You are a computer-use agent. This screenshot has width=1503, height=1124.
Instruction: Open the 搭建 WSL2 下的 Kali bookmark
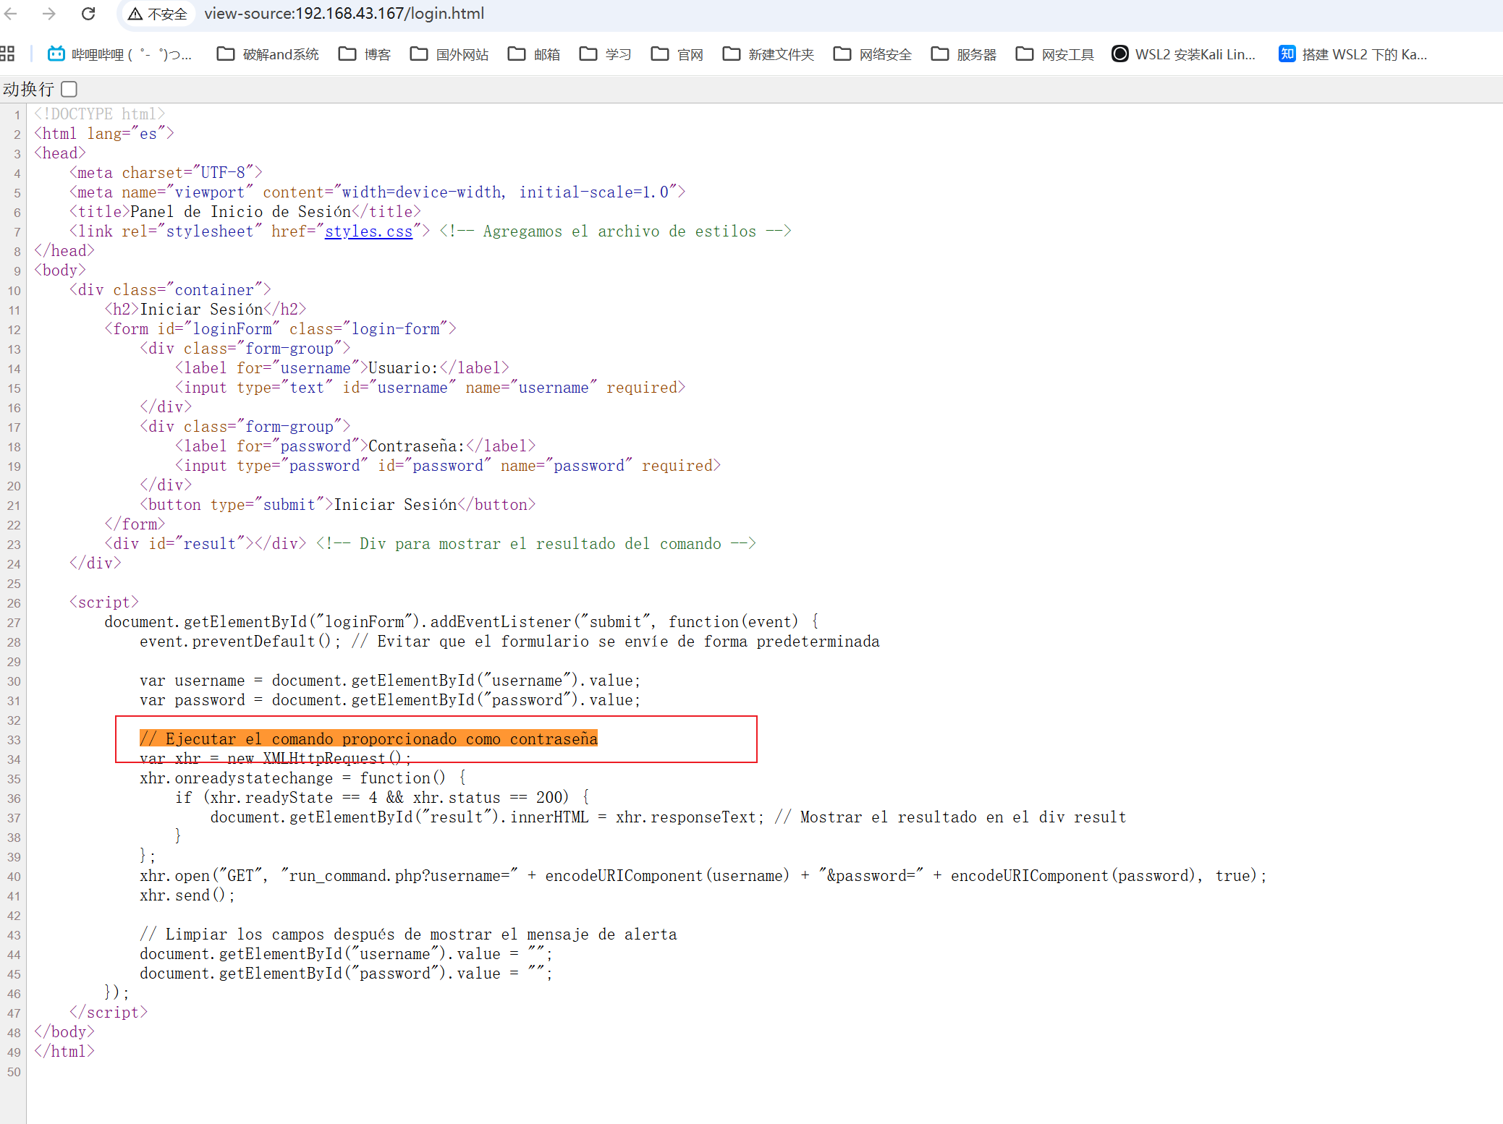click(1353, 54)
